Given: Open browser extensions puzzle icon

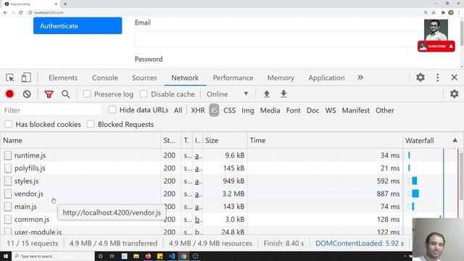Looking at the screenshot, I should (x=443, y=12).
